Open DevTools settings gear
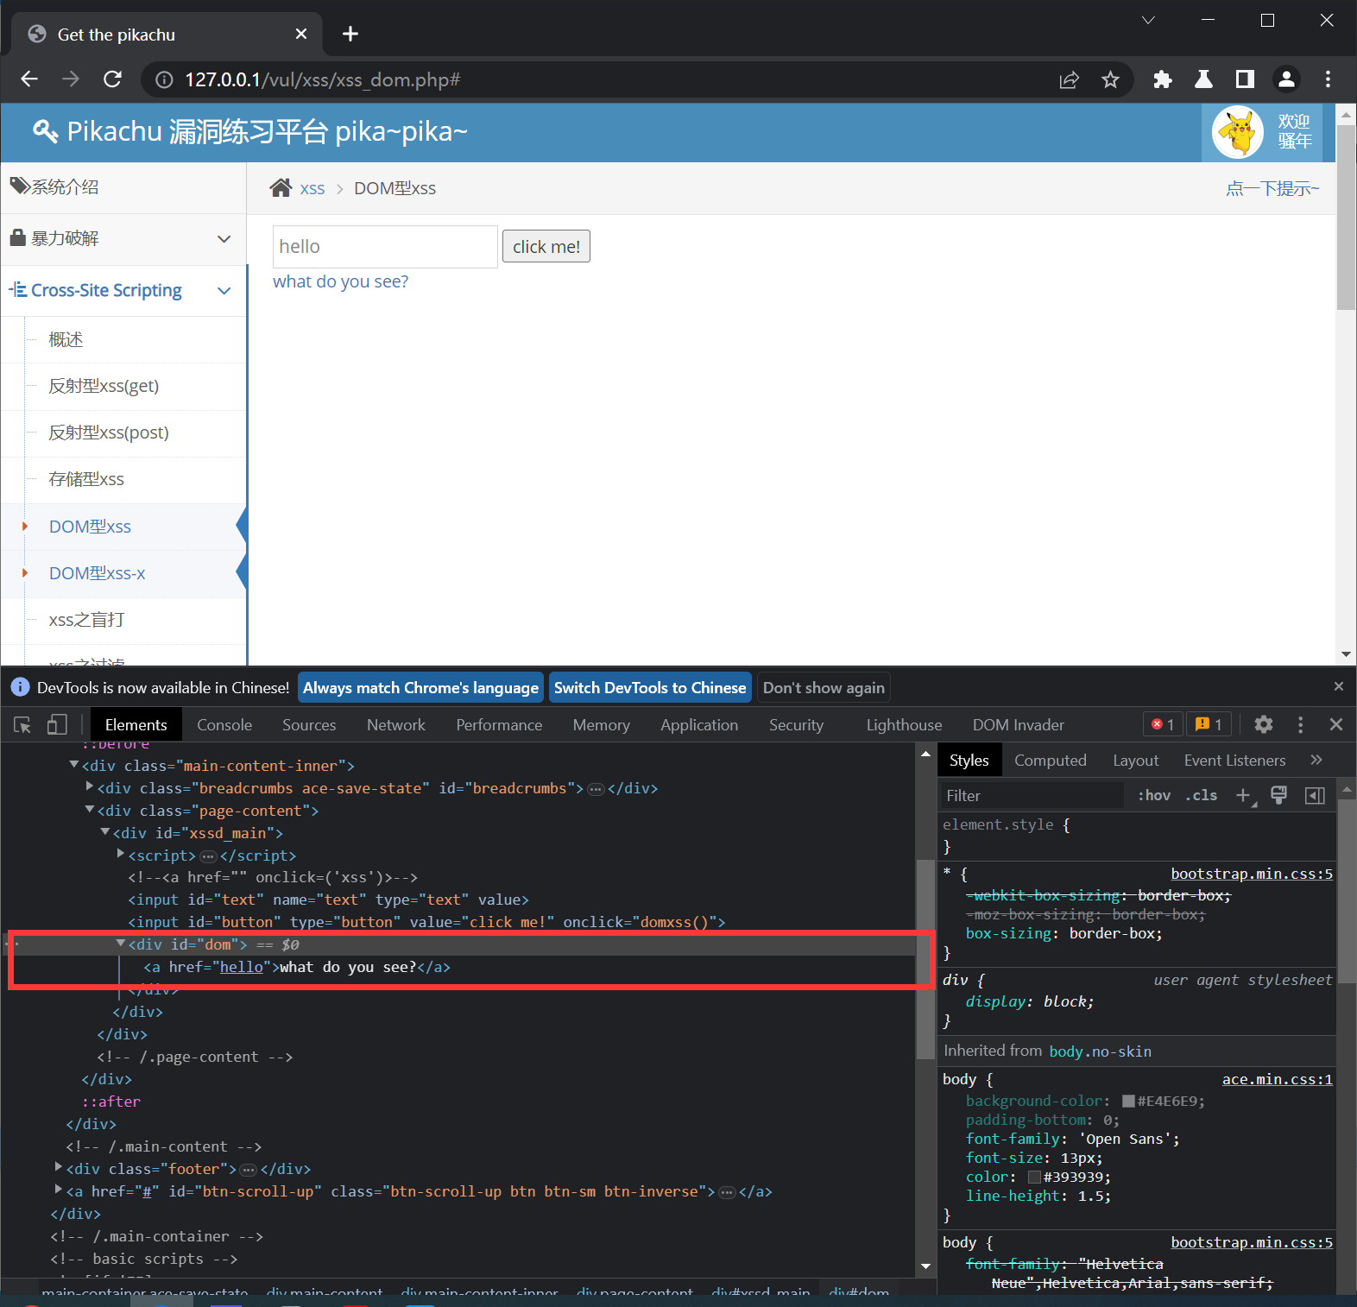 pyautogui.click(x=1263, y=725)
